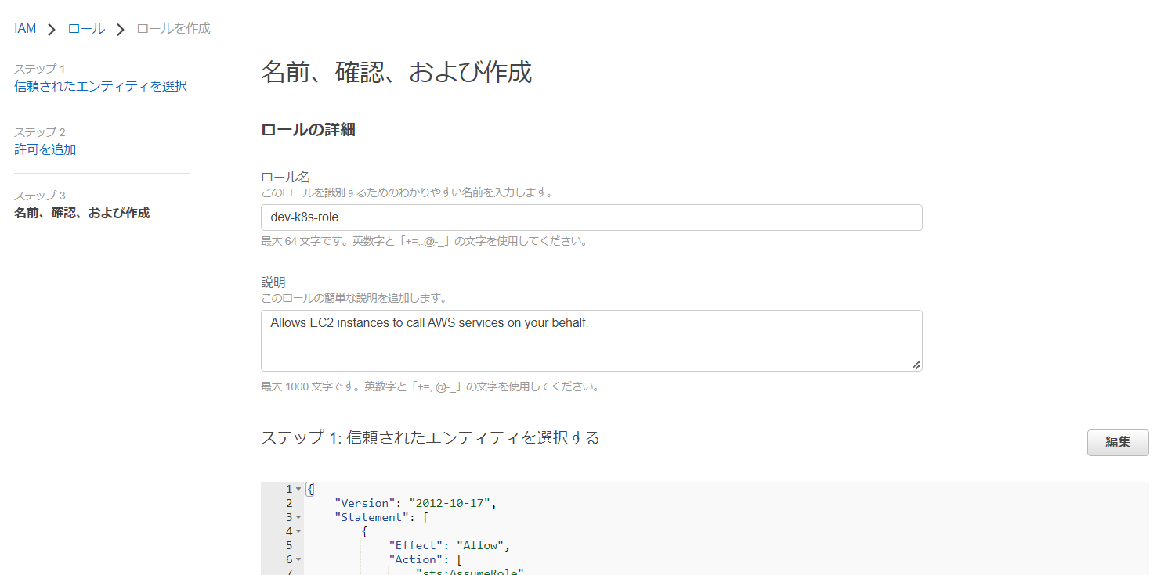Collapse the "Action" array on line 6
This screenshot has height=575, width=1175.
(298, 559)
